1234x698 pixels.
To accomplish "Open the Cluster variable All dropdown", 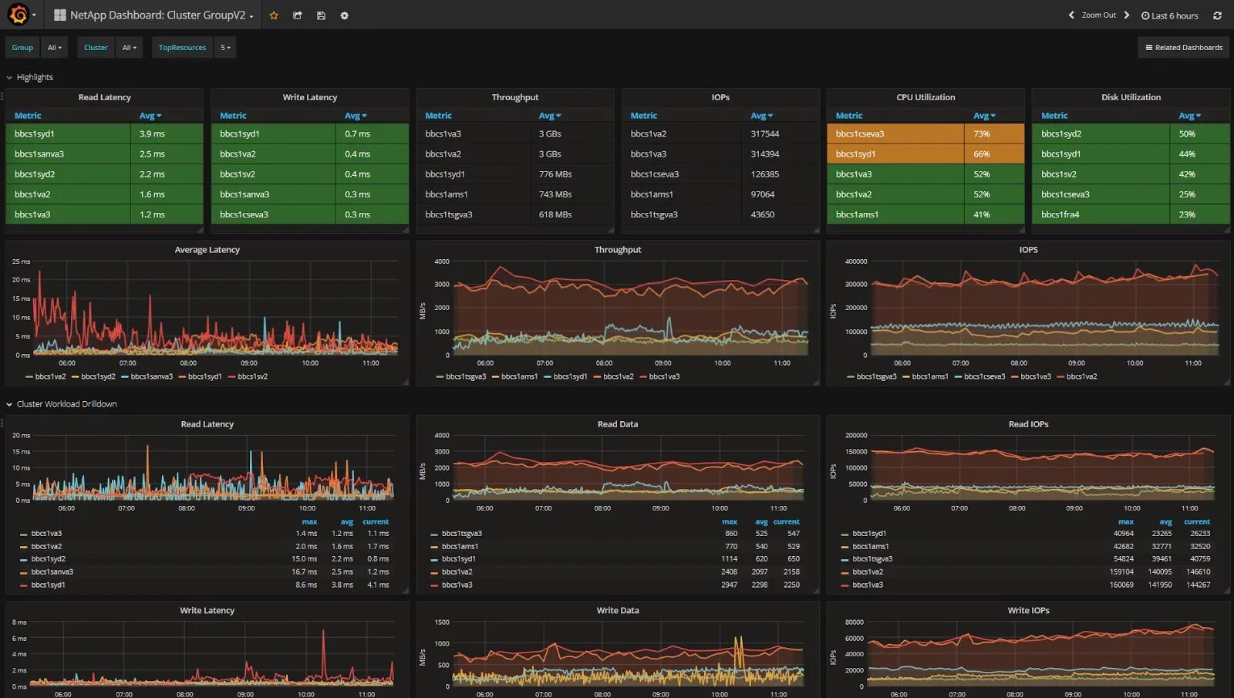I will pyautogui.click(x=129, y=48).
